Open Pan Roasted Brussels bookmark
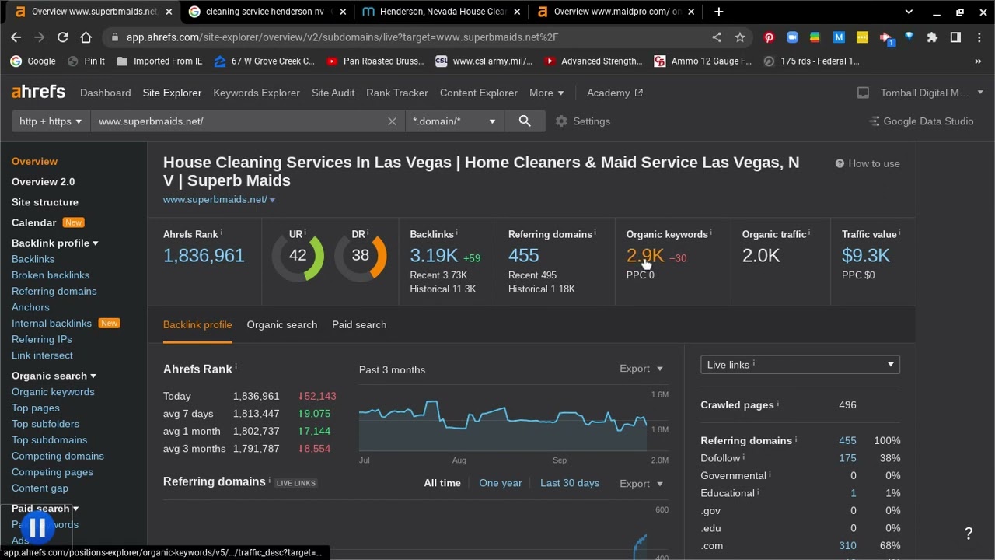This screenshot has height=560, width=995. click(375, 61)
